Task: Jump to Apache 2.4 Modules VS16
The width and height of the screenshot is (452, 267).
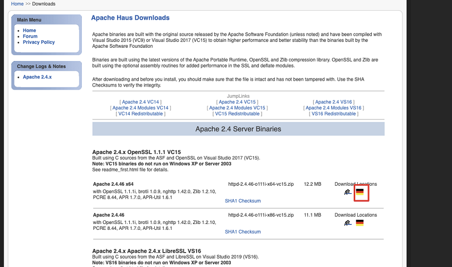Action: click(x=333, y=108)
